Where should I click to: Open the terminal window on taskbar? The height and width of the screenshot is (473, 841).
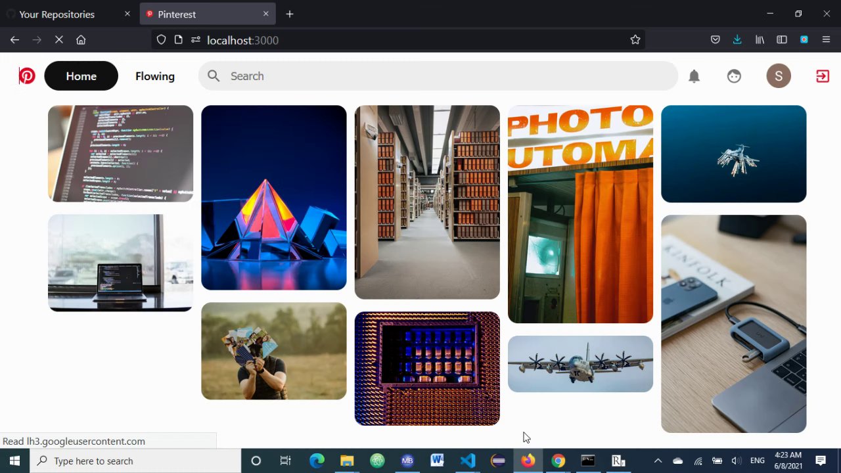point(588,461)
